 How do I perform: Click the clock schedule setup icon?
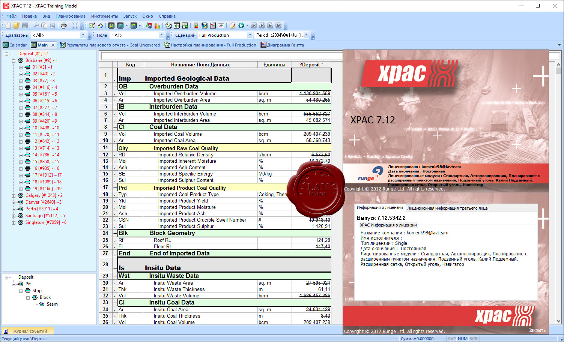[x=168, y=25]
